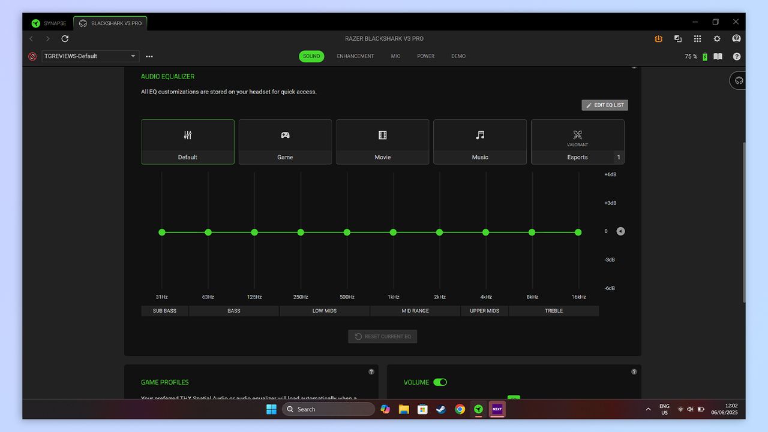Click the question mark help icon beside the guide
Screen dimensions: 768x432
tap(737, 56)
